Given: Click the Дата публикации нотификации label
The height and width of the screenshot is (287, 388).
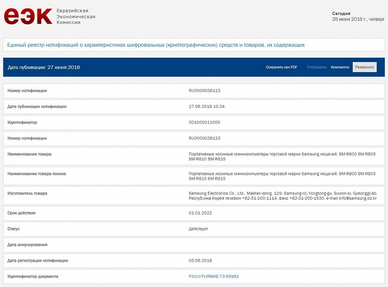Looking at the screenshot, I should [x=37, y=106].
